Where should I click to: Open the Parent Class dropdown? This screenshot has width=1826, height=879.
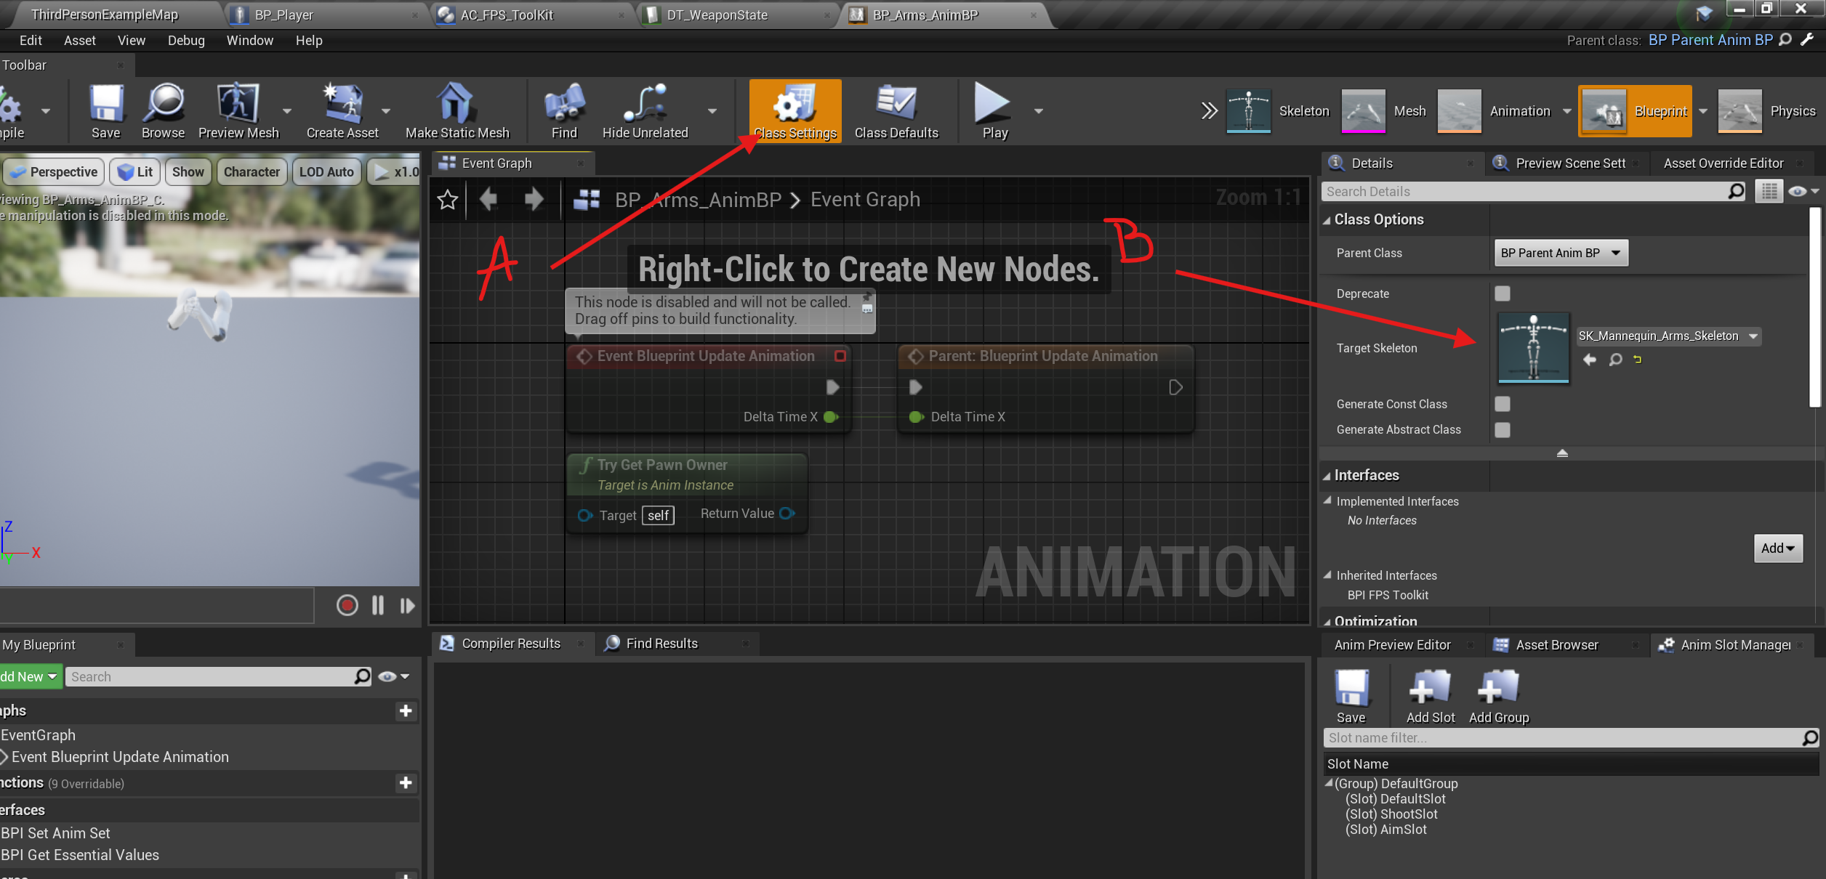1560,253
